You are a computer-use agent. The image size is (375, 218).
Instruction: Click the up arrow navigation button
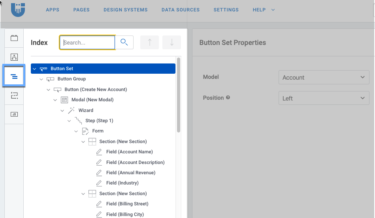150,43
